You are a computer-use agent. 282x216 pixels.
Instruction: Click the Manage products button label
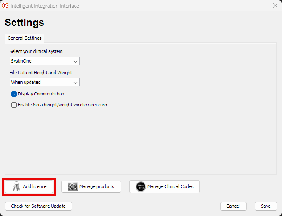point(96,186)
